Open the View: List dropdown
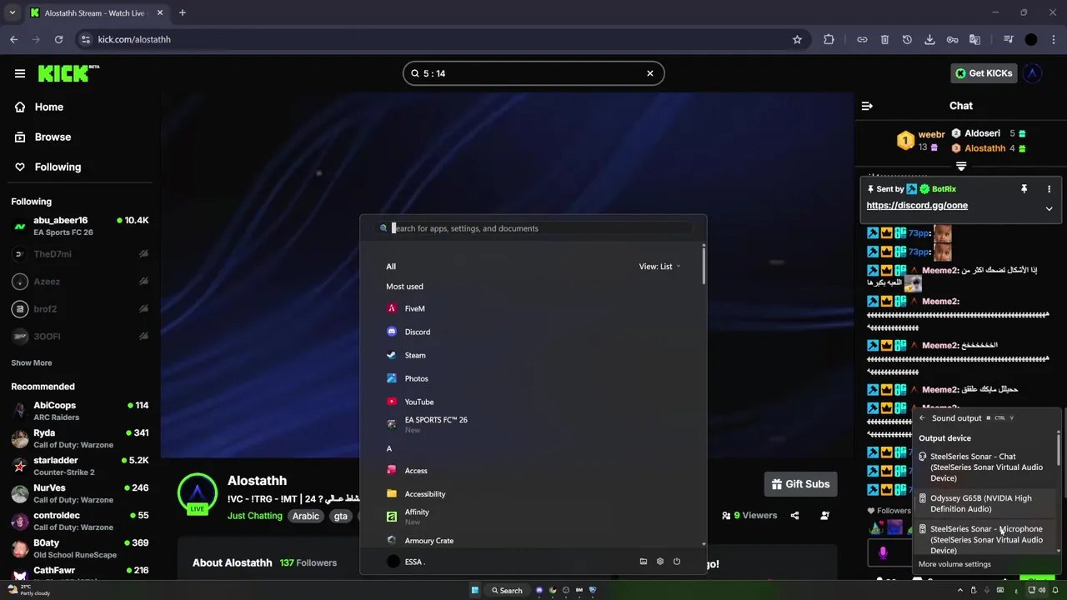1067x600 pixels. pyautogui.click(x=659, y=267)
